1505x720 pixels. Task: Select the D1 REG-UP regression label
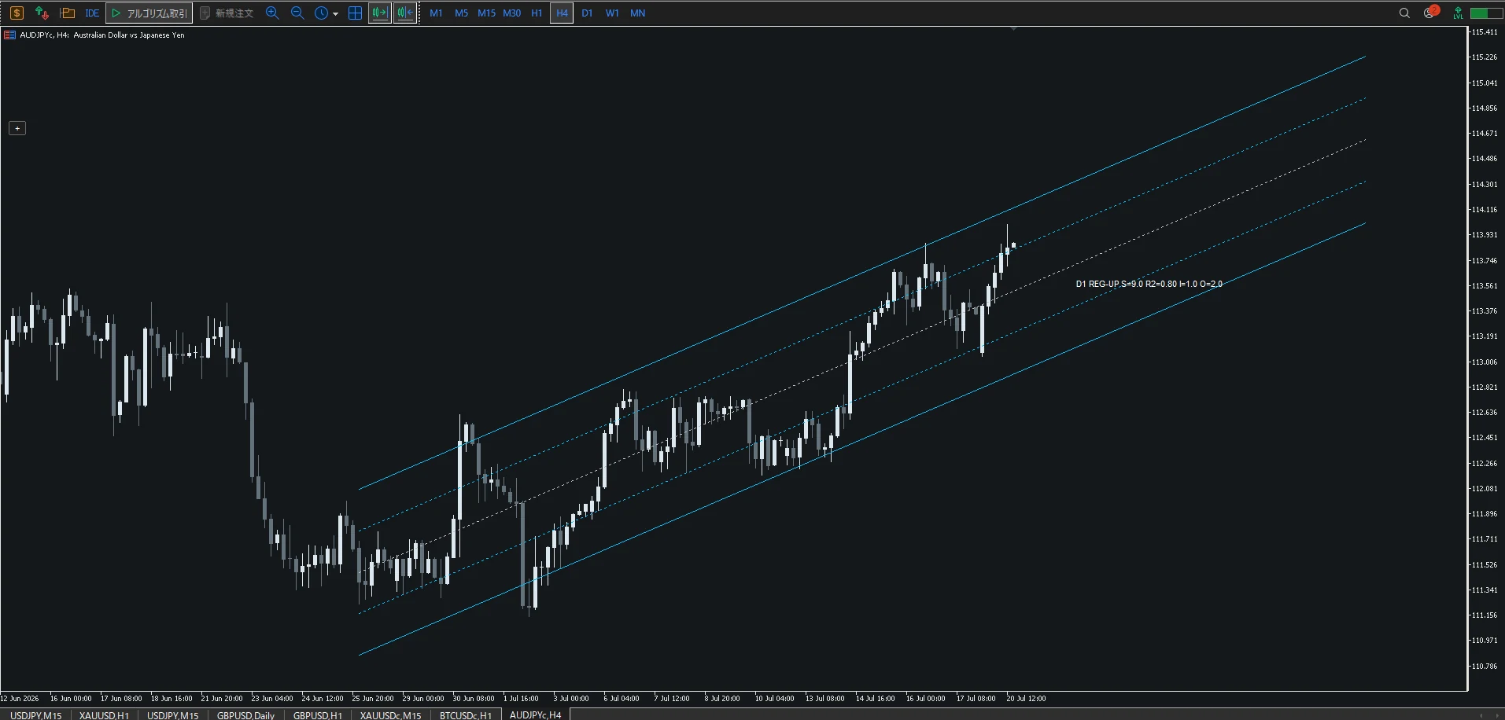point(1149,284)
